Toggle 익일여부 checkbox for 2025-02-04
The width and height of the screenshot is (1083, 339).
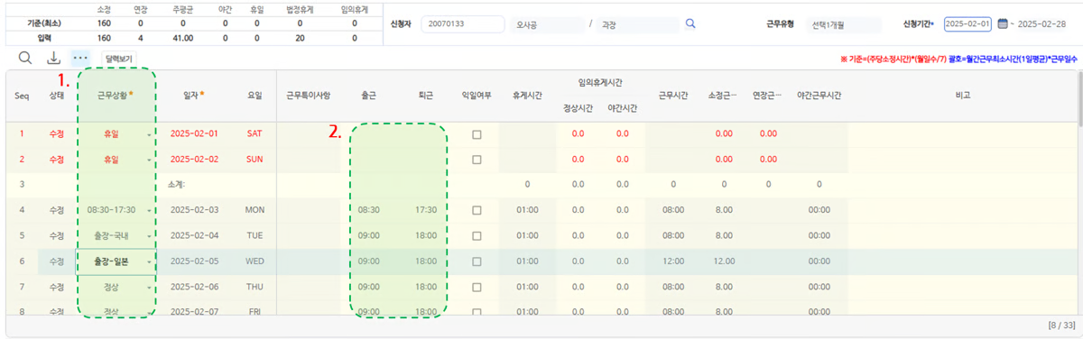click(x=477, y=235)
